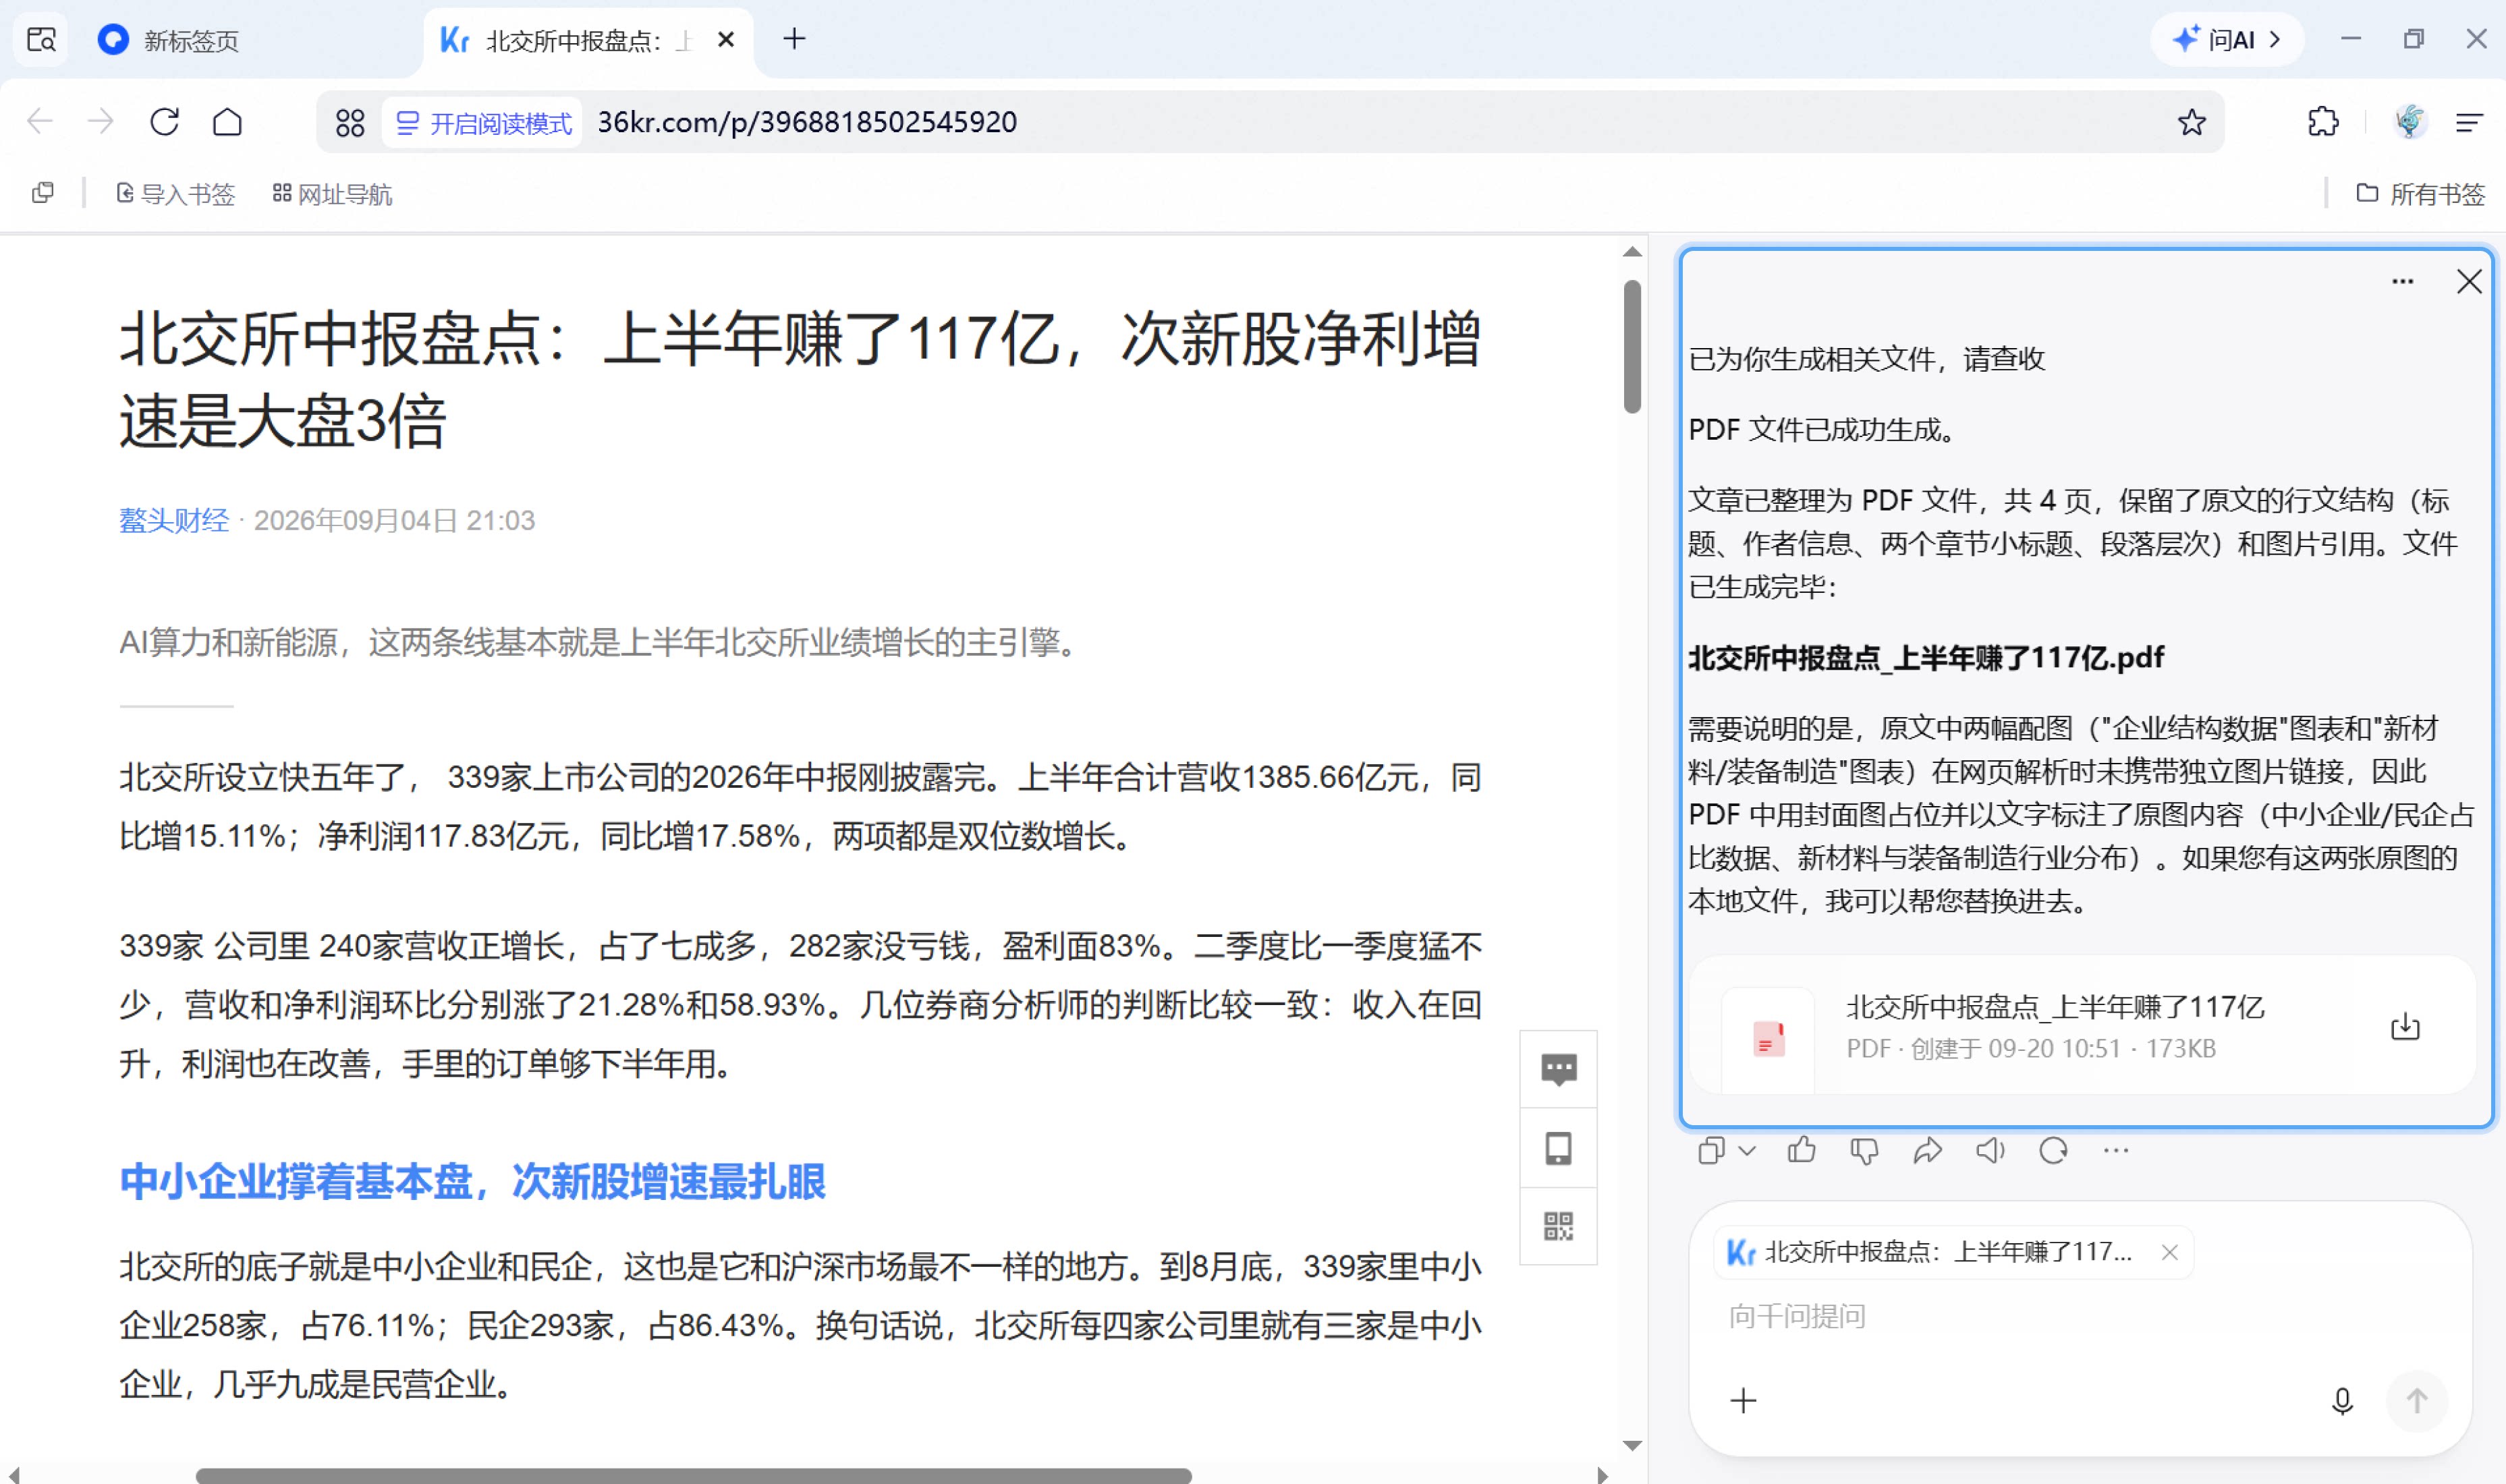Open the browser main menu icon

click(x=2469, y=122)
